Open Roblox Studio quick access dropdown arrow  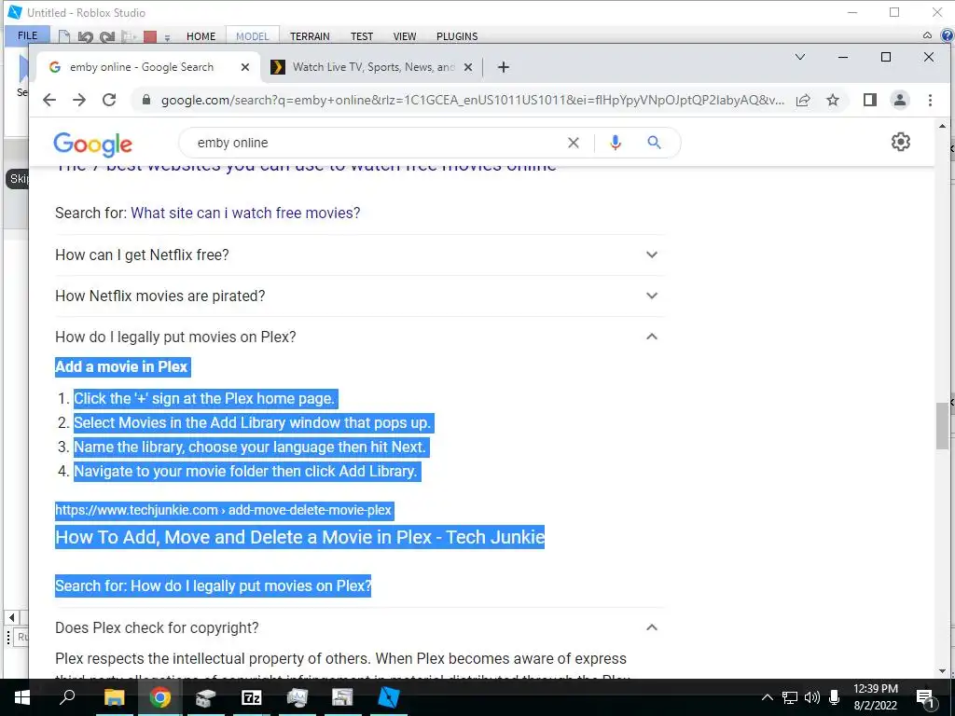[x=167, y=37]
